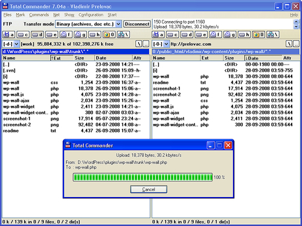
Task: Click left panel path d:\WordPress\plugins bar
Action: (x=75, y=52)
